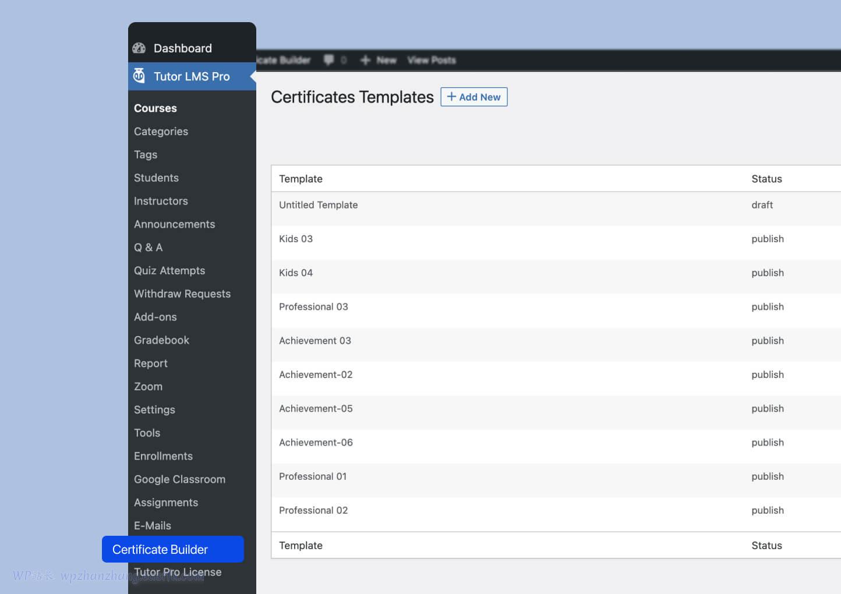Screen dimensions: 841x594
Task: Open Google Classroom settings page
Action: click(179, 479)
